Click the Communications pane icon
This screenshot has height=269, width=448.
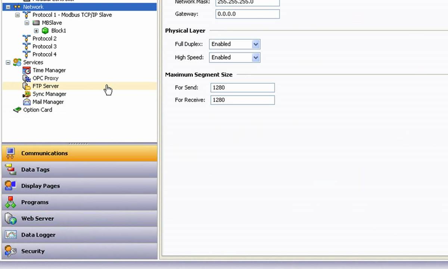coord(10,153)
